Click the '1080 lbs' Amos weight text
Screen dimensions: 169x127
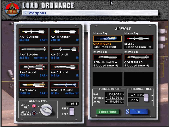pyautogui.click(x=25, y=93)
